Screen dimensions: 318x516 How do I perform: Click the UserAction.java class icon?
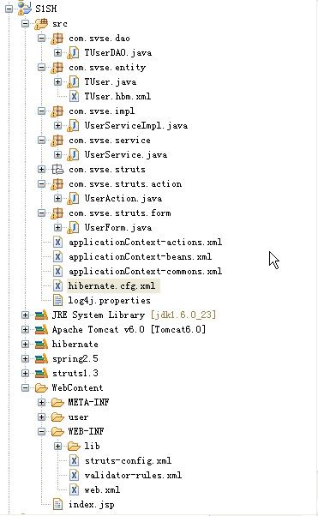click(x=73, y=199)
